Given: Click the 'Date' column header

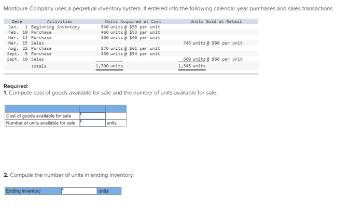Looking at the screenshot, I should coord(17,22).
